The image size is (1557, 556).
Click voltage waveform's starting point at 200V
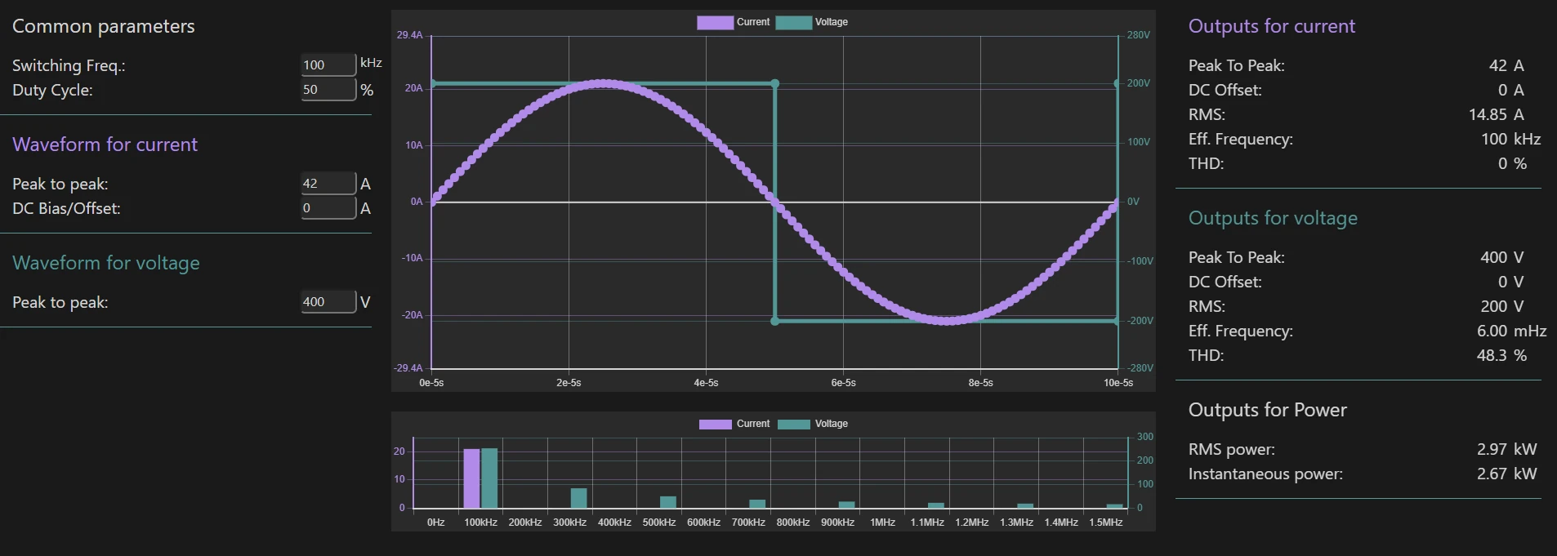433,83
